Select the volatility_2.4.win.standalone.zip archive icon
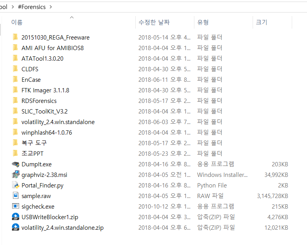The height and width of the screenshot is (245, 307). click(16, 227)
